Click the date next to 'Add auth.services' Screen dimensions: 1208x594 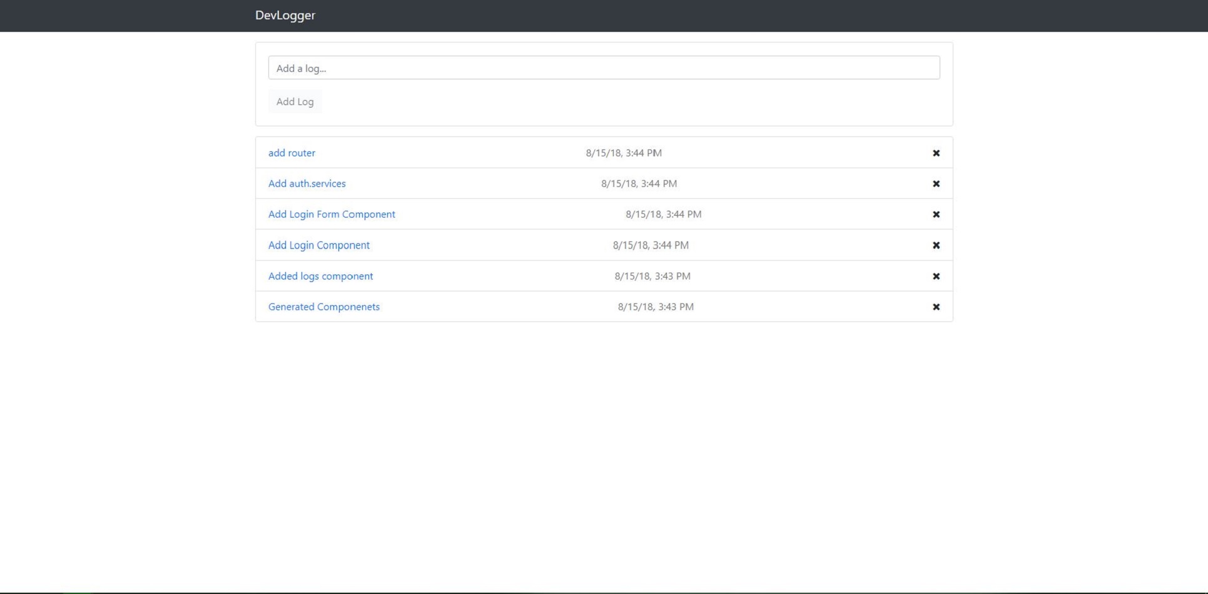point(639,184)
